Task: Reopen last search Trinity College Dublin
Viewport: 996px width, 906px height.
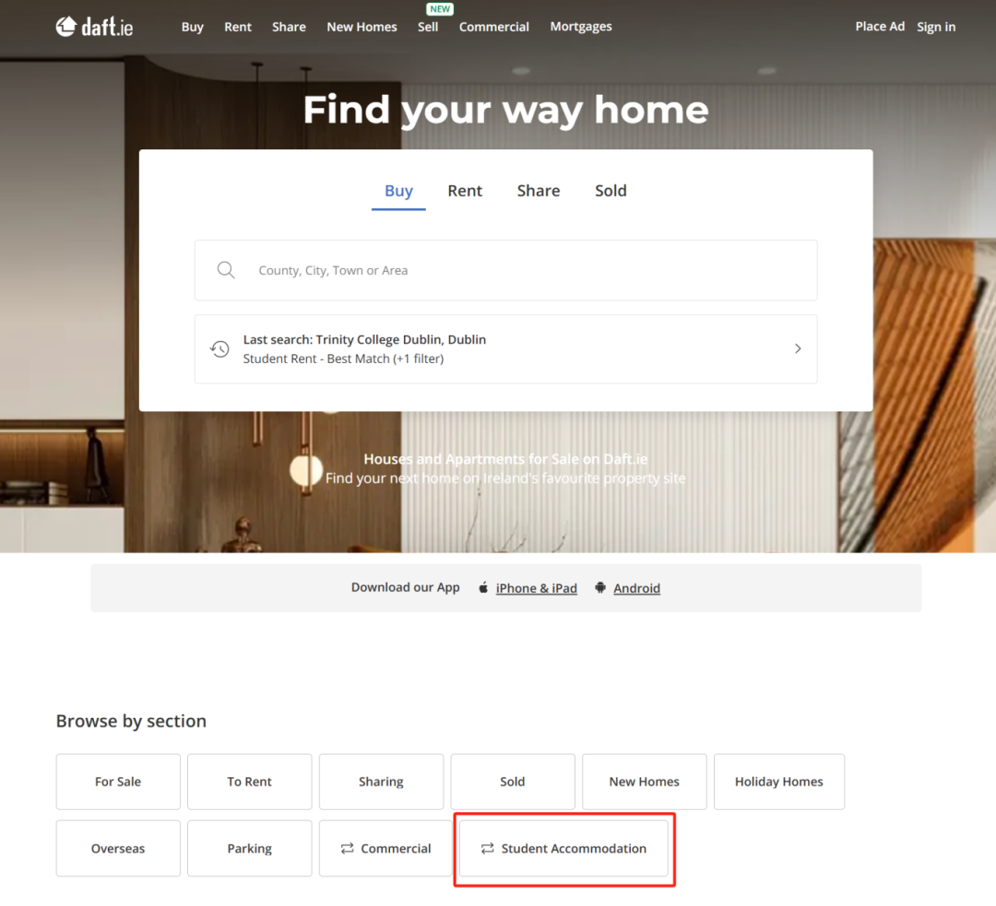Action: (505, 349)
